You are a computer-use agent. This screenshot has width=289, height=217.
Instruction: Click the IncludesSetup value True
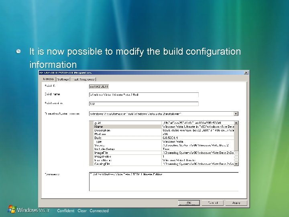click(x=198, y=149)
